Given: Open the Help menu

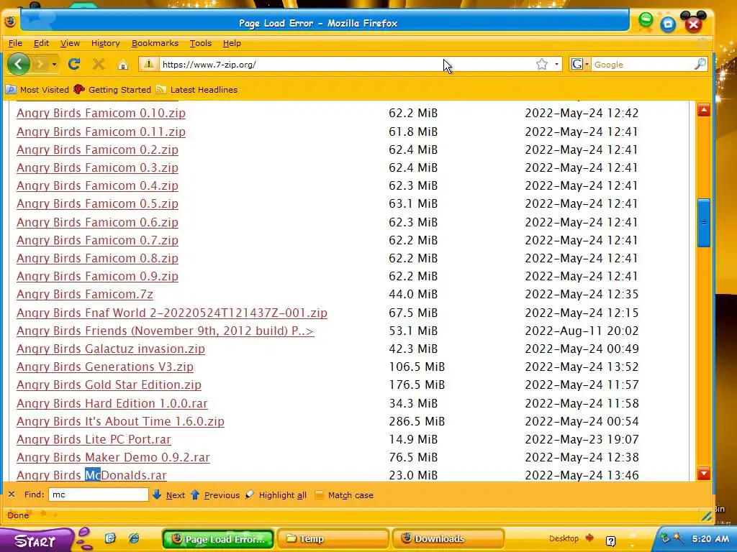Looking at the screenshot, I should [232, 43].
